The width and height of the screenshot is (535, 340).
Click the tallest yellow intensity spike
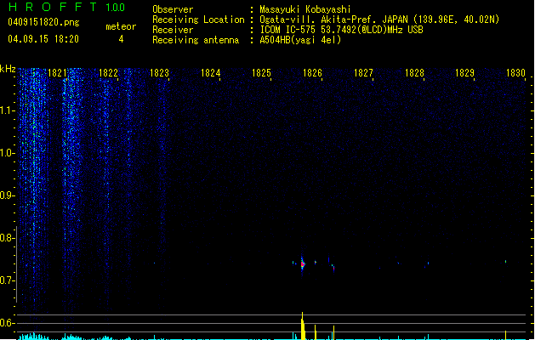tap(303, 326)
